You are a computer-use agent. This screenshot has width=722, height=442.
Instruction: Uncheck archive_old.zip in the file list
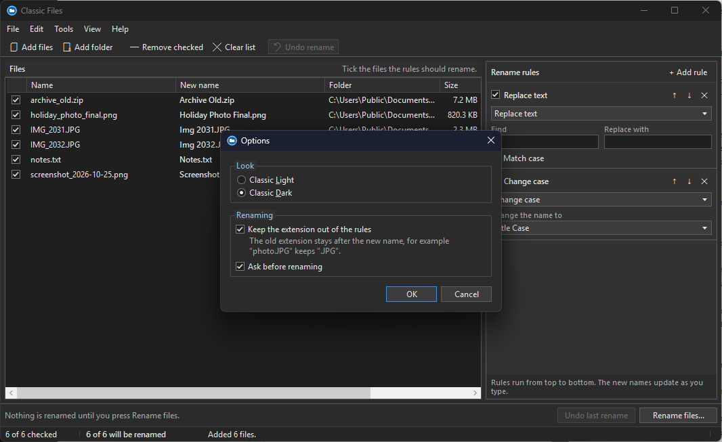coord(16,100)
